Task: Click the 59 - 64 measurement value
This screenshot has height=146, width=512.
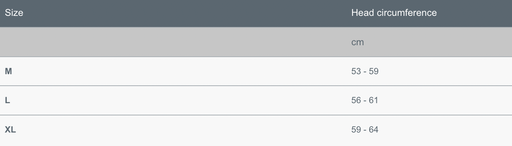Action: [x=364, y=129]
